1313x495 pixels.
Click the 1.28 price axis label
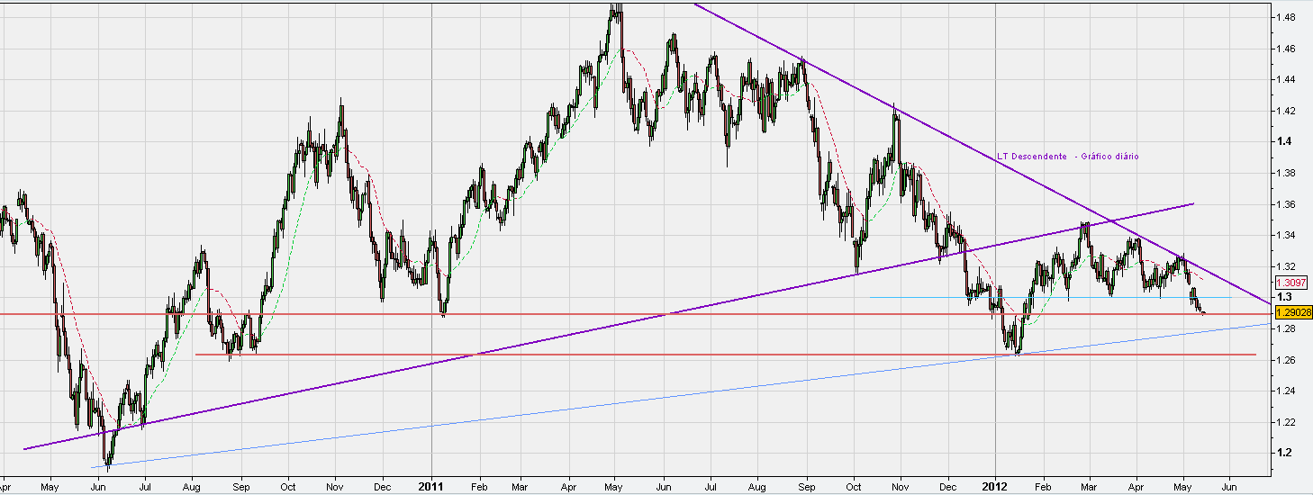1285,328
